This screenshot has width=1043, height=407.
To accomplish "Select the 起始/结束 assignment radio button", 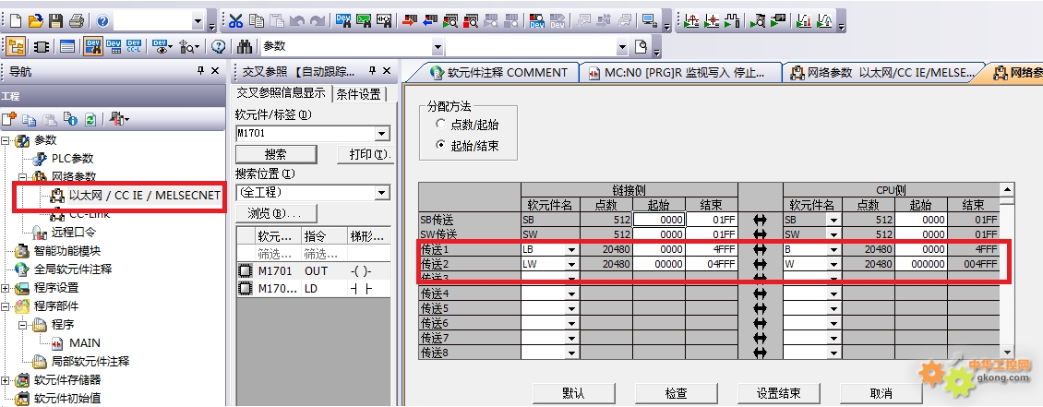I will (x=440, y=144).
